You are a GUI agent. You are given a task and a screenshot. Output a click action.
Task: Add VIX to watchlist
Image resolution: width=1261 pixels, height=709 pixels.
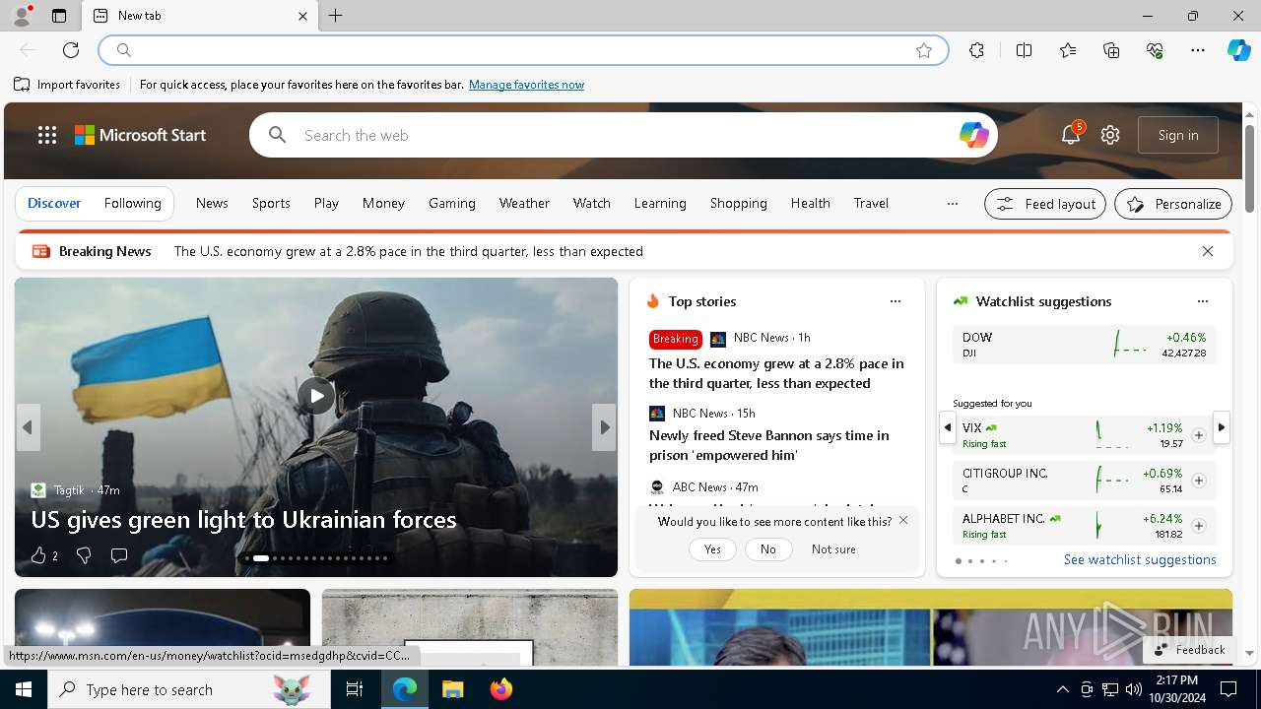pyautogui.click(x=1199, y=435)
